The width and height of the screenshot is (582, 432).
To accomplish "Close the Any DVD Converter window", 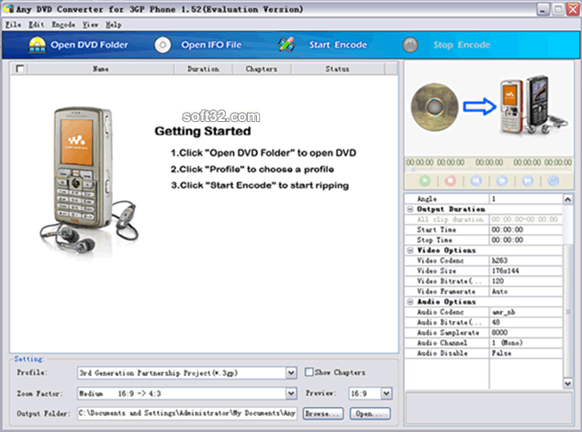I will 572,9.
